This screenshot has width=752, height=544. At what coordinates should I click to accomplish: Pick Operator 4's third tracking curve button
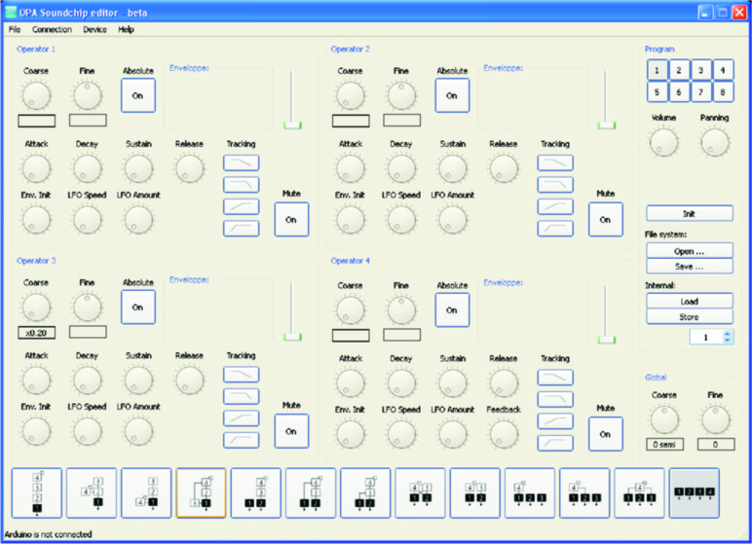tap(555, 418)
